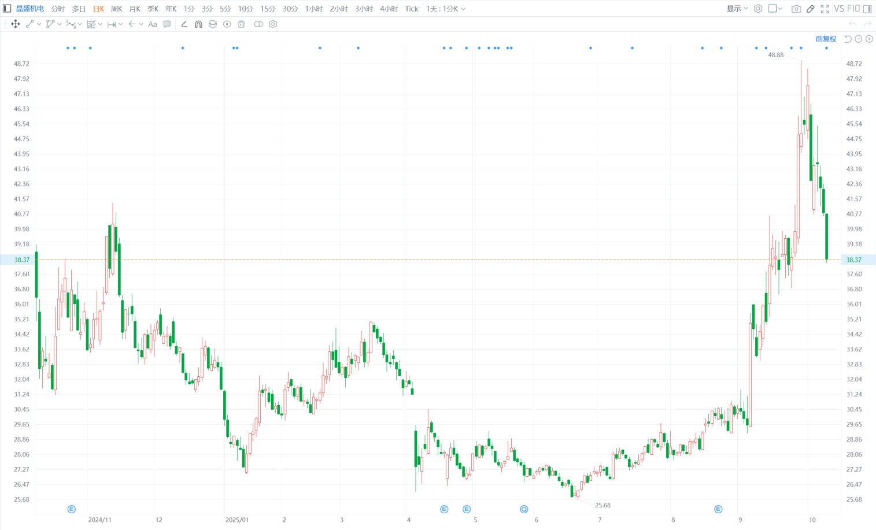The image size is (876, 530).
Task: Click the camera screenshot icon
Action: tap(796, 9)
